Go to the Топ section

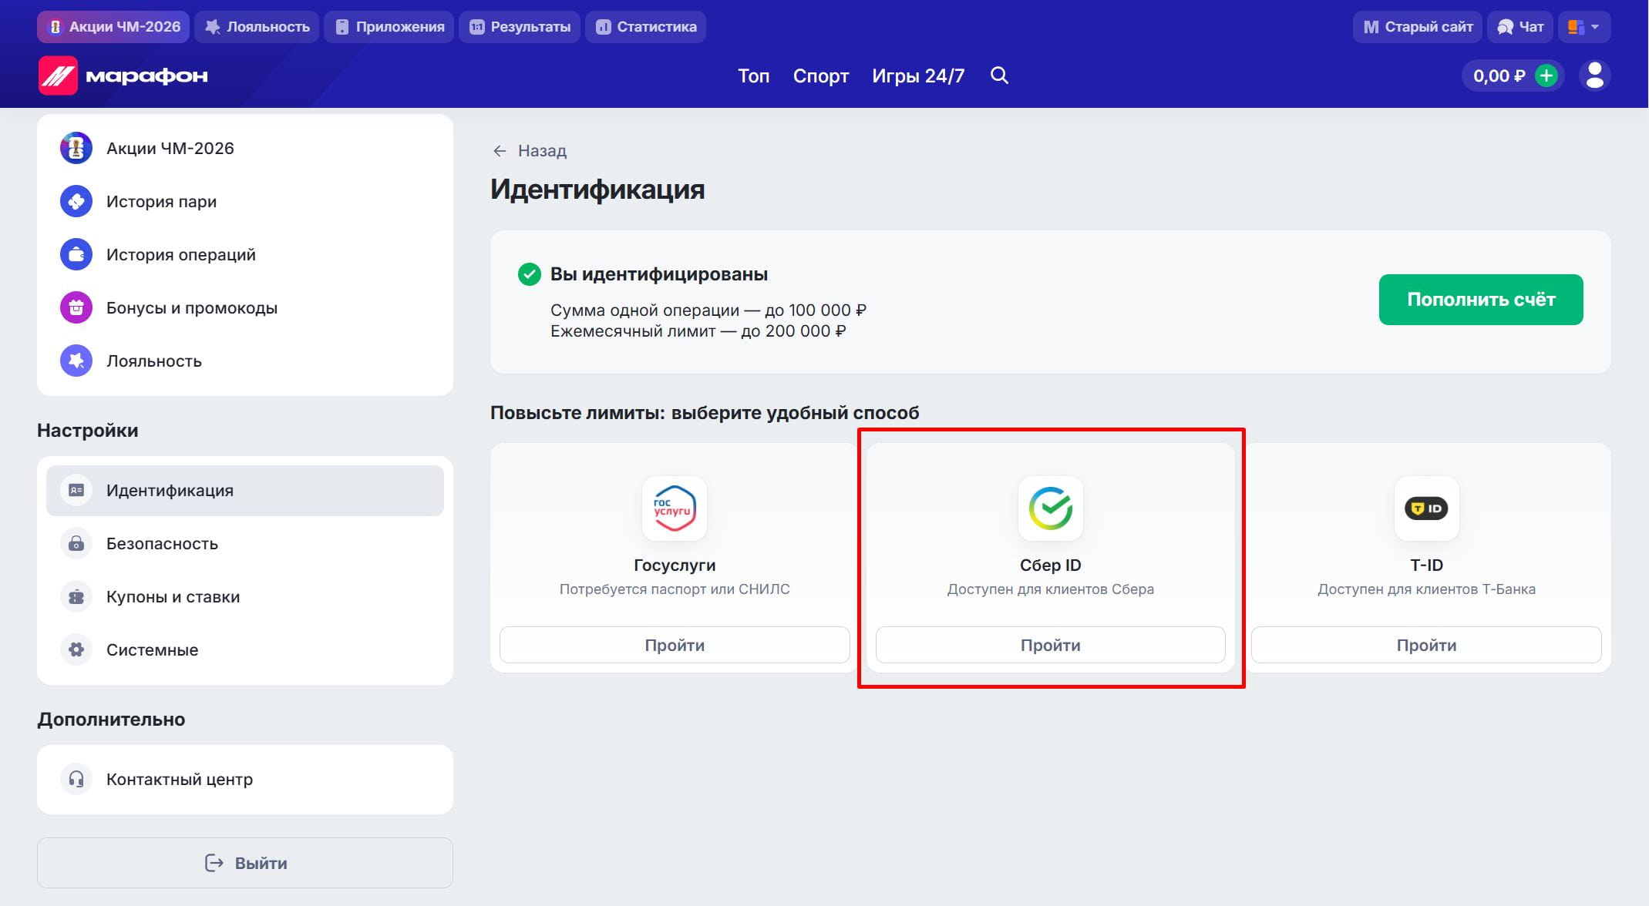[753, 75]
